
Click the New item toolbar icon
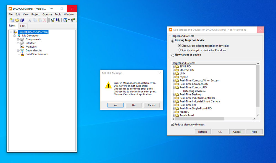[x=12, y=20]
